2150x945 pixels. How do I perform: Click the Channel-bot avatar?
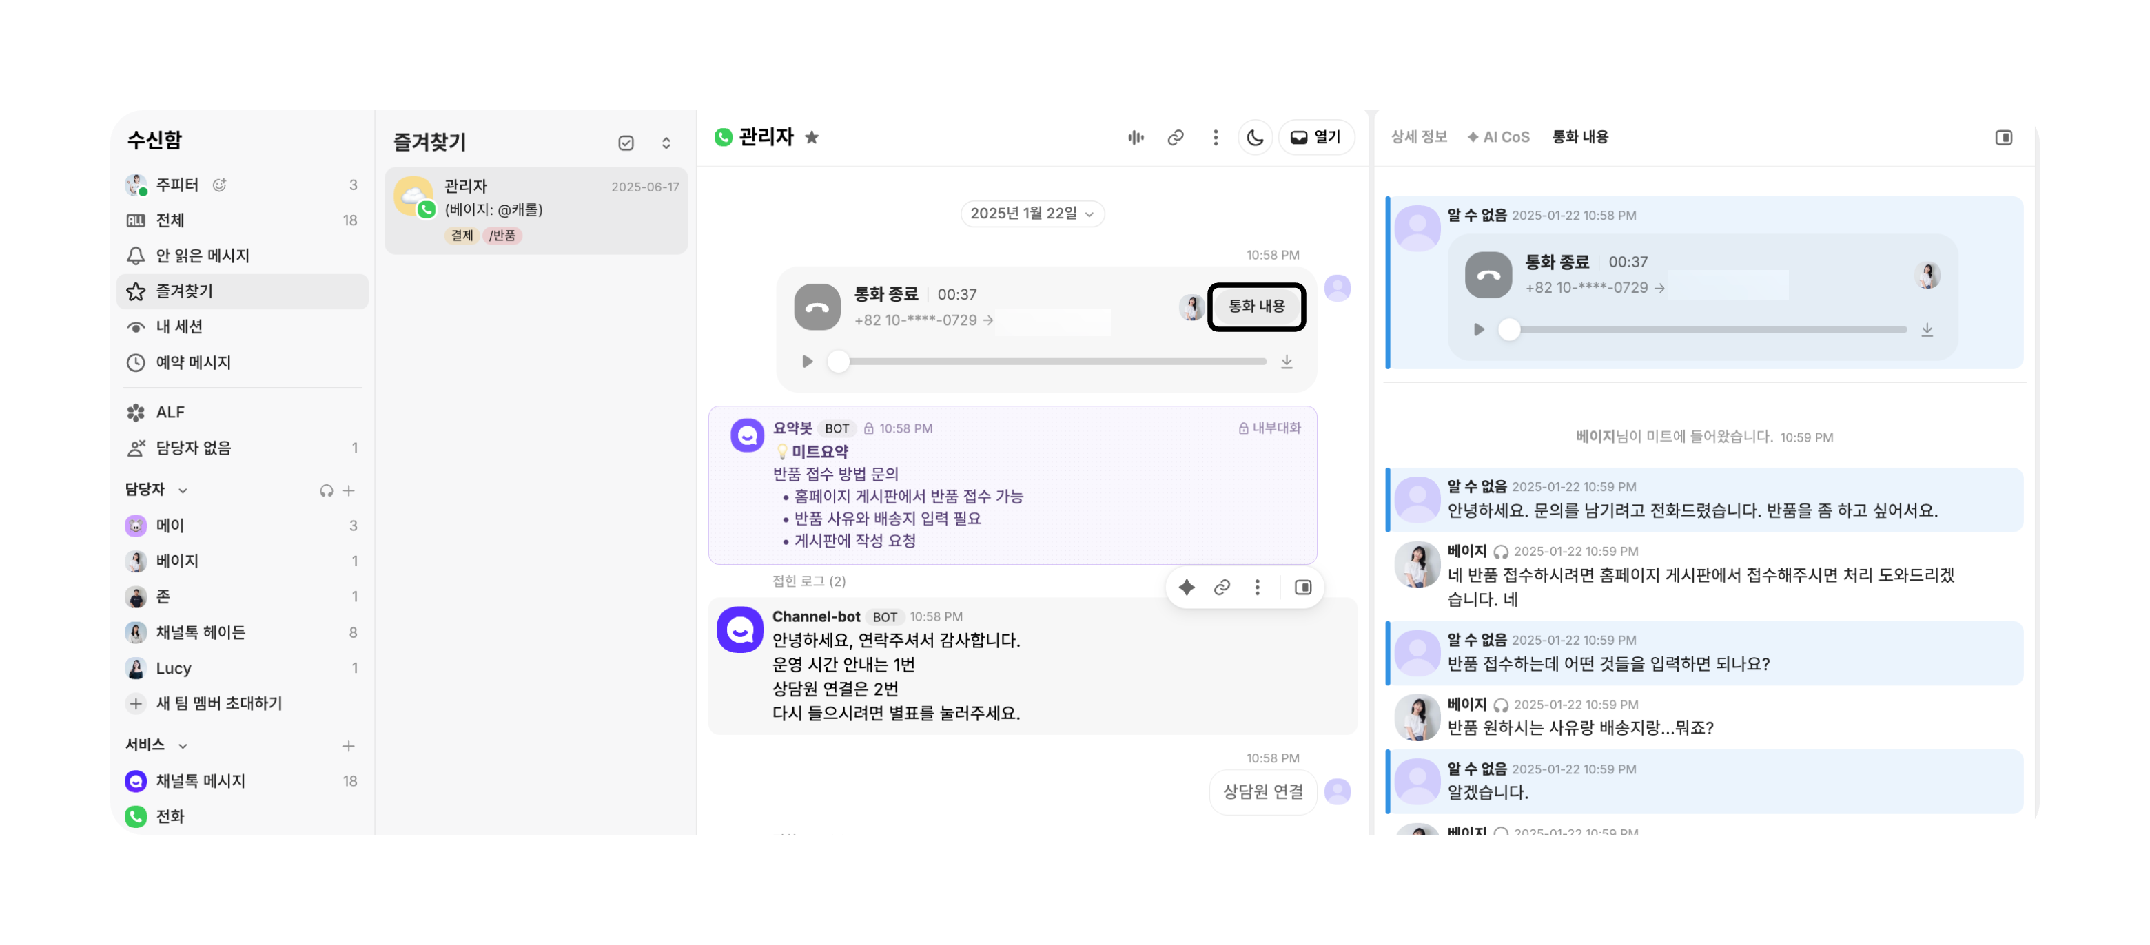(x=739, y=630)
